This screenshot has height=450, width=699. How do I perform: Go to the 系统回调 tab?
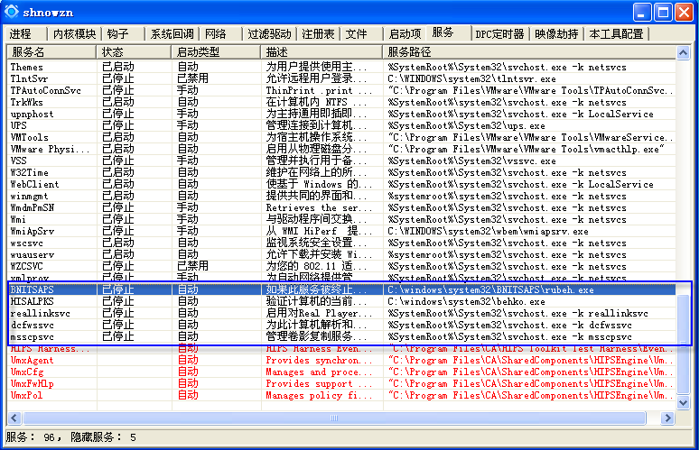click(x=172, y=34)
